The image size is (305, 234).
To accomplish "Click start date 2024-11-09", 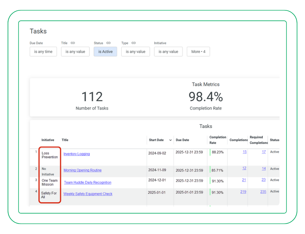I will point(157,170).
